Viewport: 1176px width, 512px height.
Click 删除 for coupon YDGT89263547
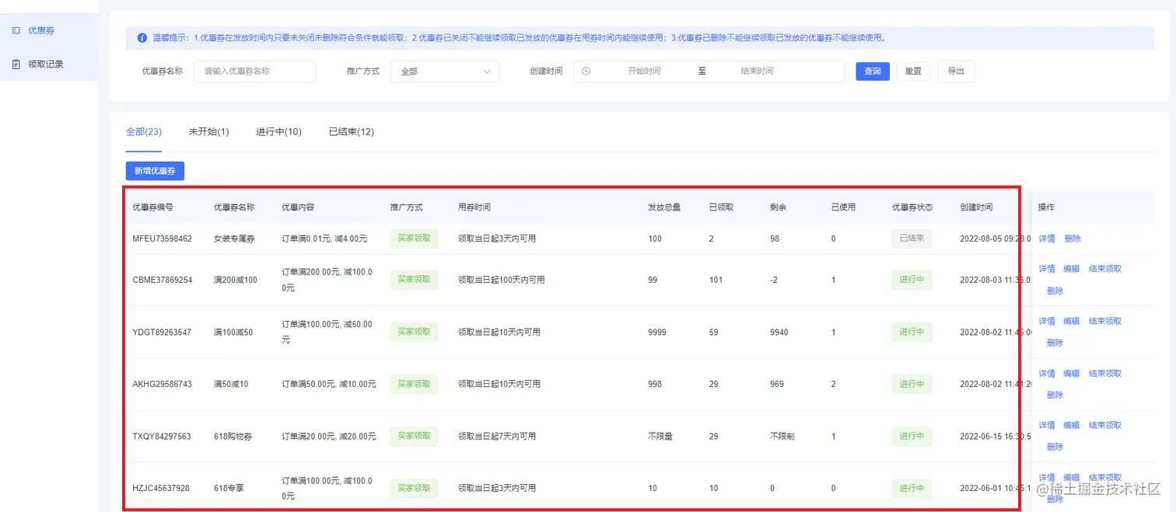(1055, 343)
